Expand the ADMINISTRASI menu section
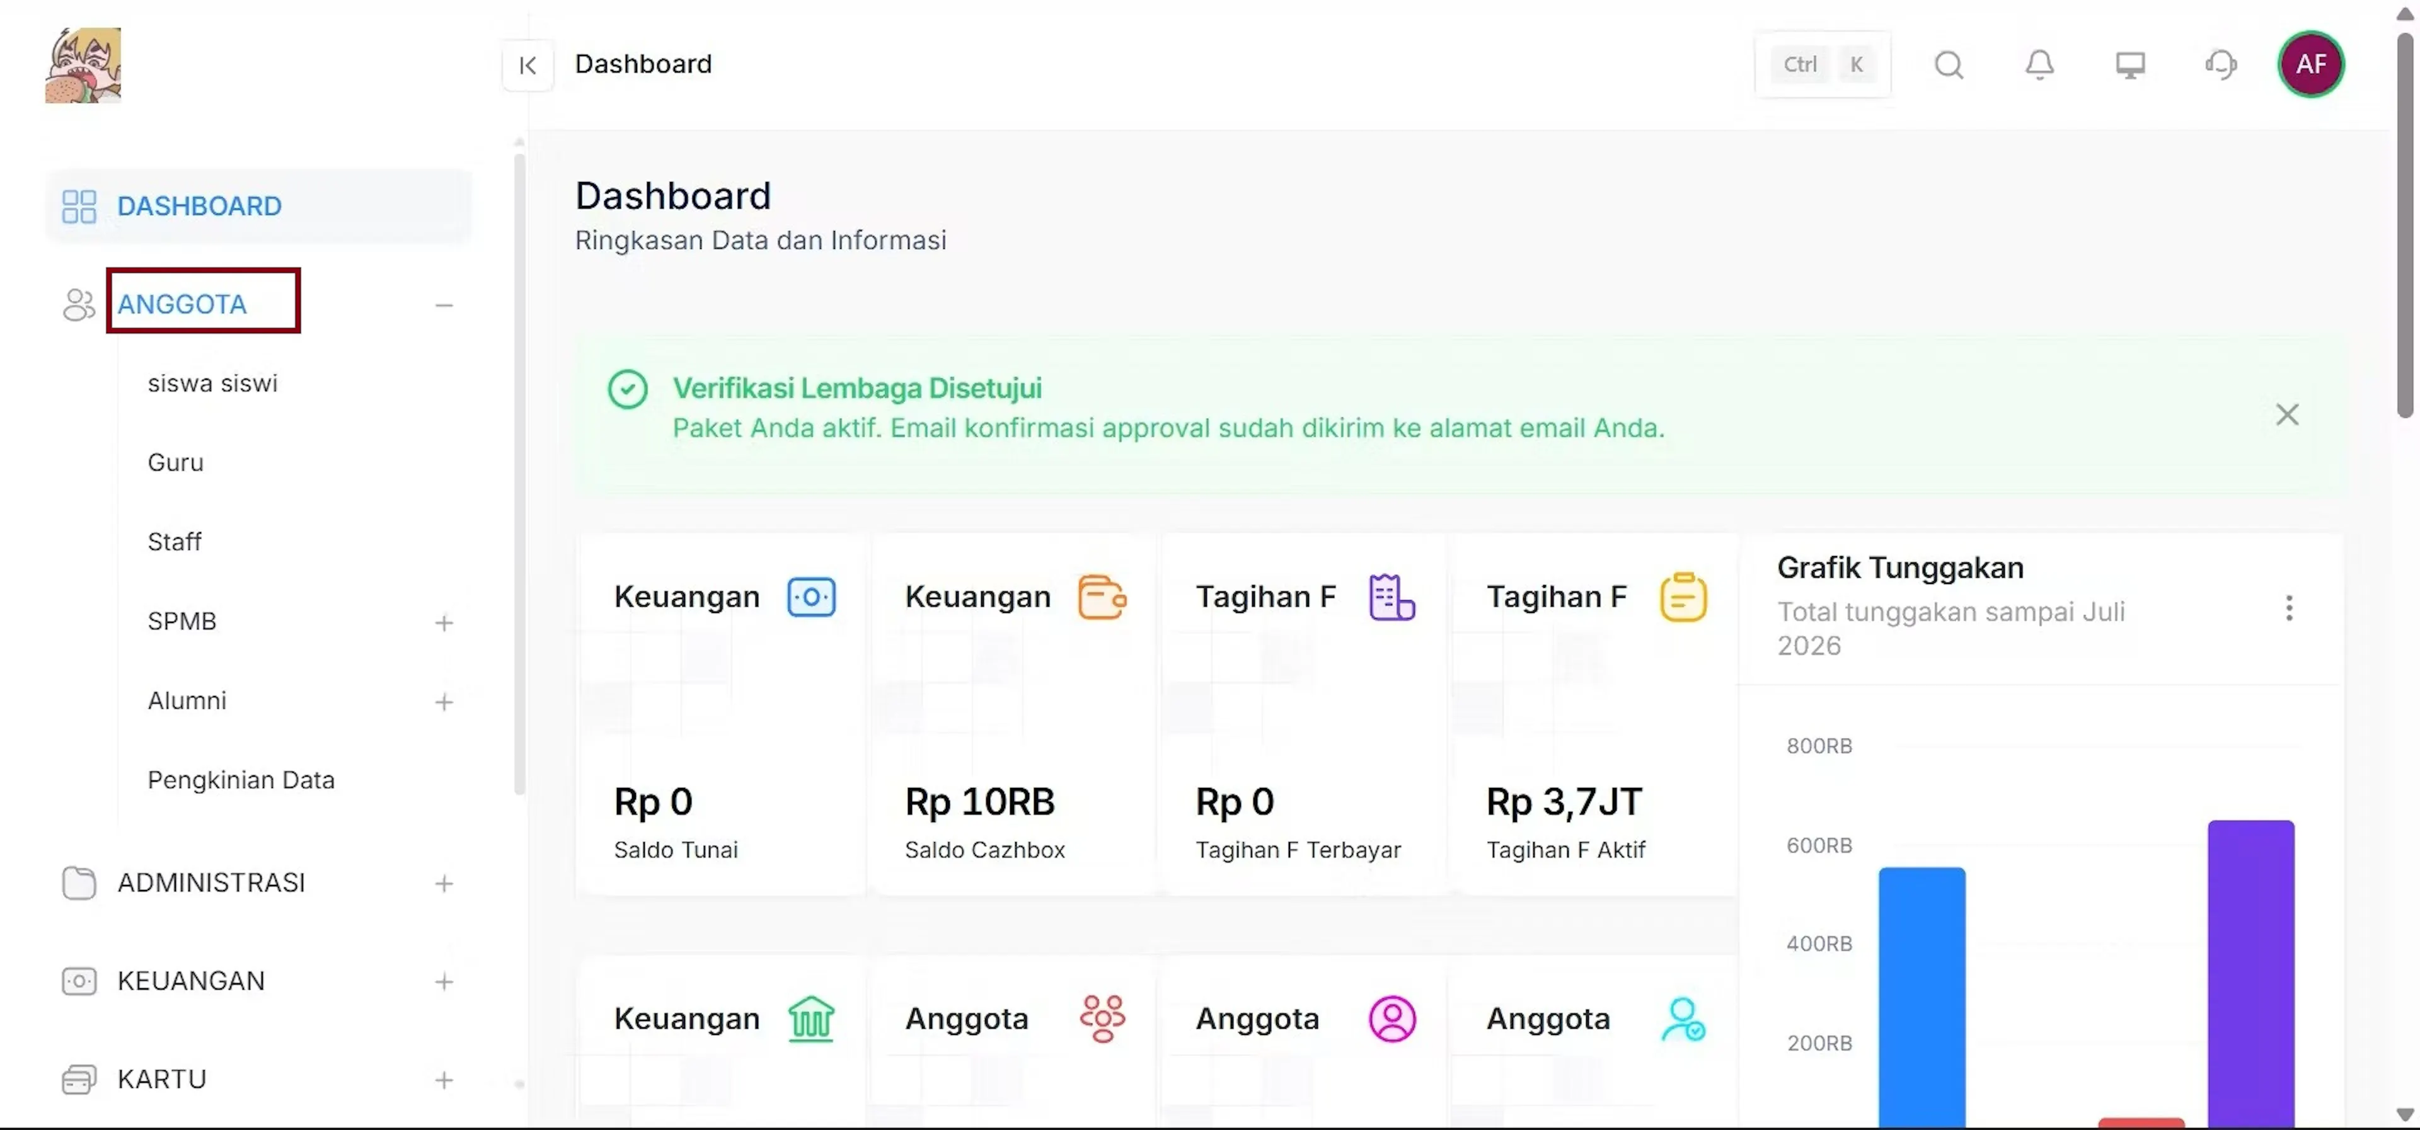The image size is (2420, 1130). [444, 884]
